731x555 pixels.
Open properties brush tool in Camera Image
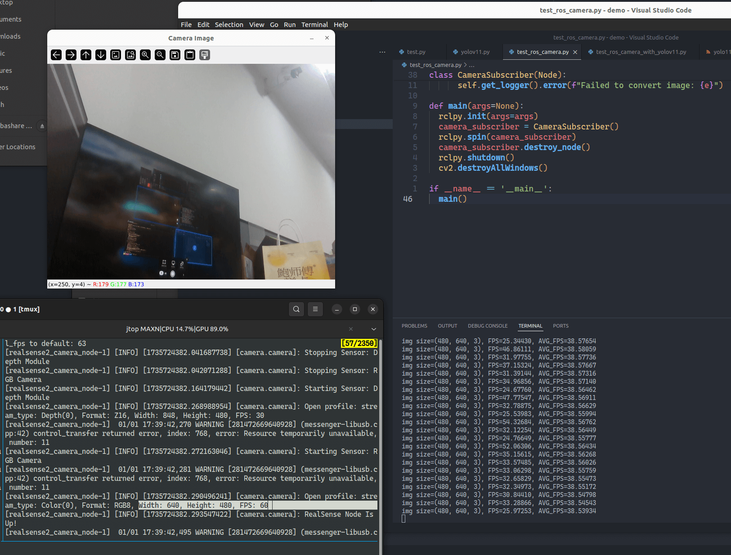(205, 55)
